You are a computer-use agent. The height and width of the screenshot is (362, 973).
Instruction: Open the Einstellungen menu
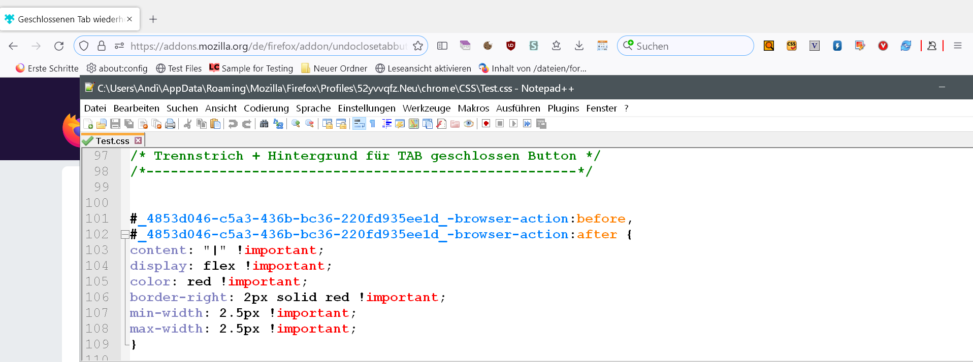(366, 108)
